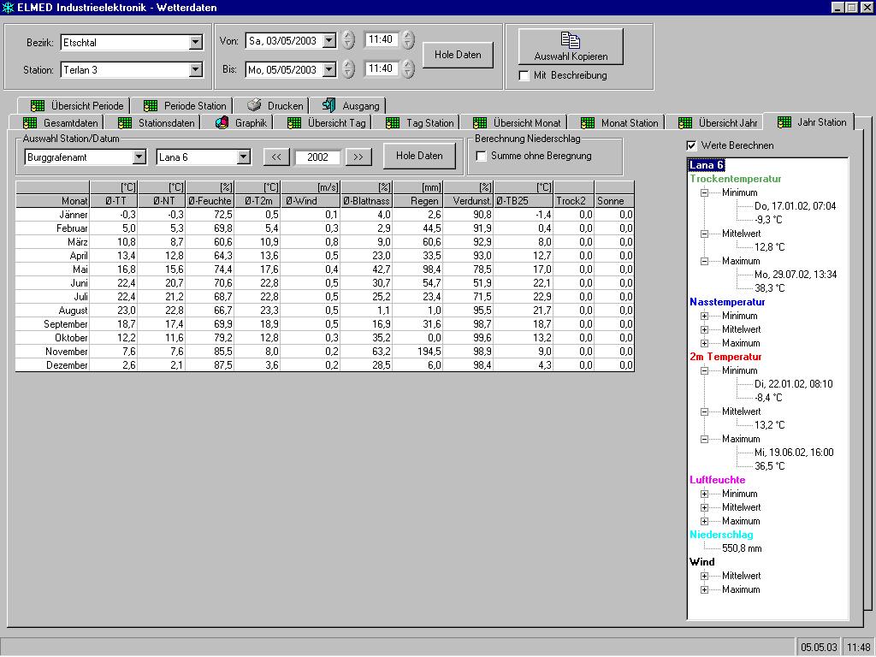
Task: Click the grid icon on Periode Station tab
Action: [151, 106]
